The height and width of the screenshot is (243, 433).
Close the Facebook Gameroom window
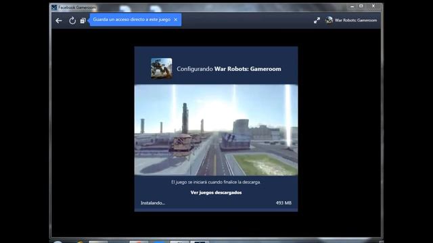coord(373,6)
